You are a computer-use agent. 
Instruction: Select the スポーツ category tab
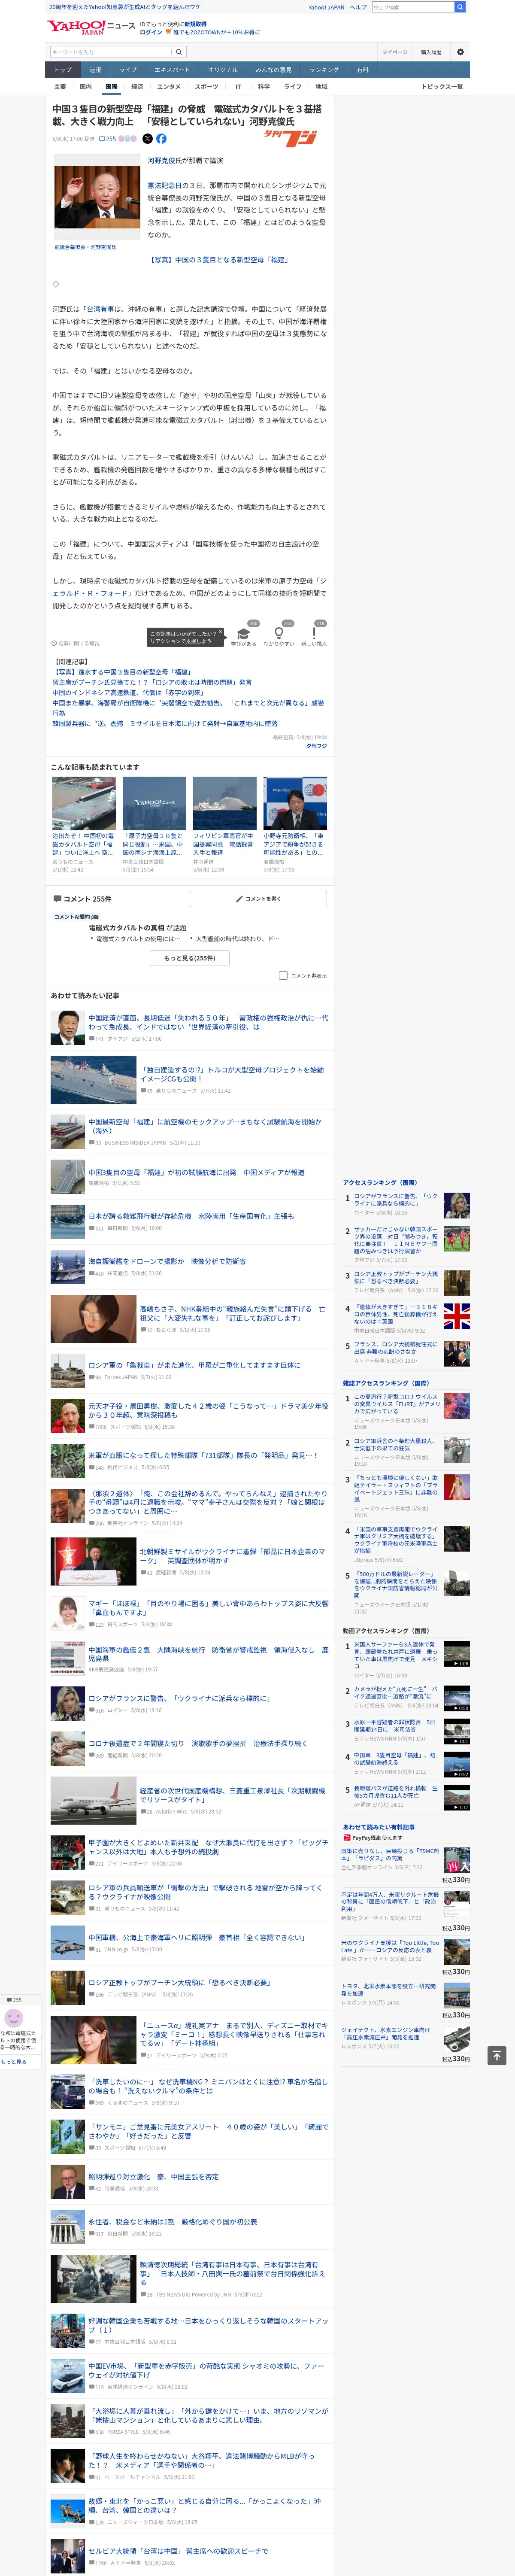click(206, 87)
